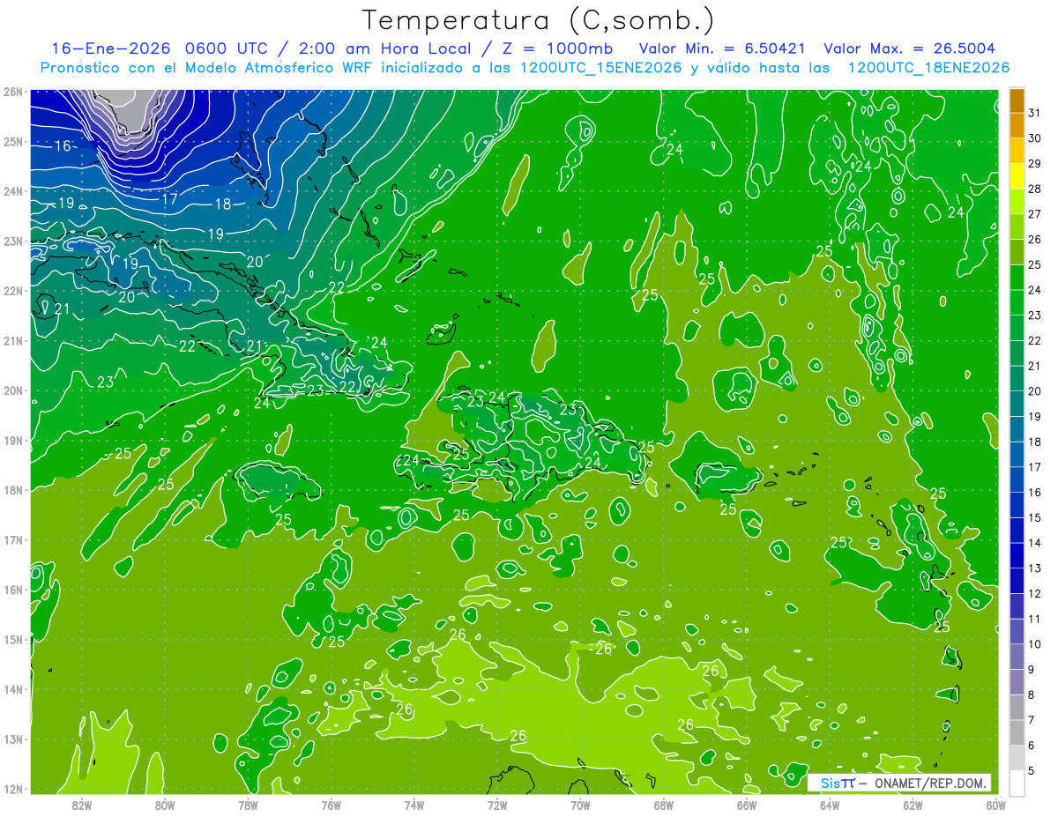This screenshot has height=817, width=1058.
Task: Click the "68W" longitude label
Action: tap(663, 805)
